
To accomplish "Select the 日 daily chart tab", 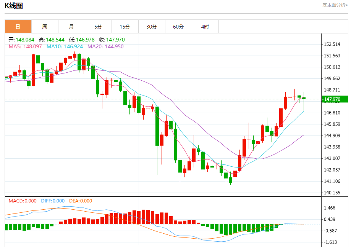I will (x=18, y=27).
